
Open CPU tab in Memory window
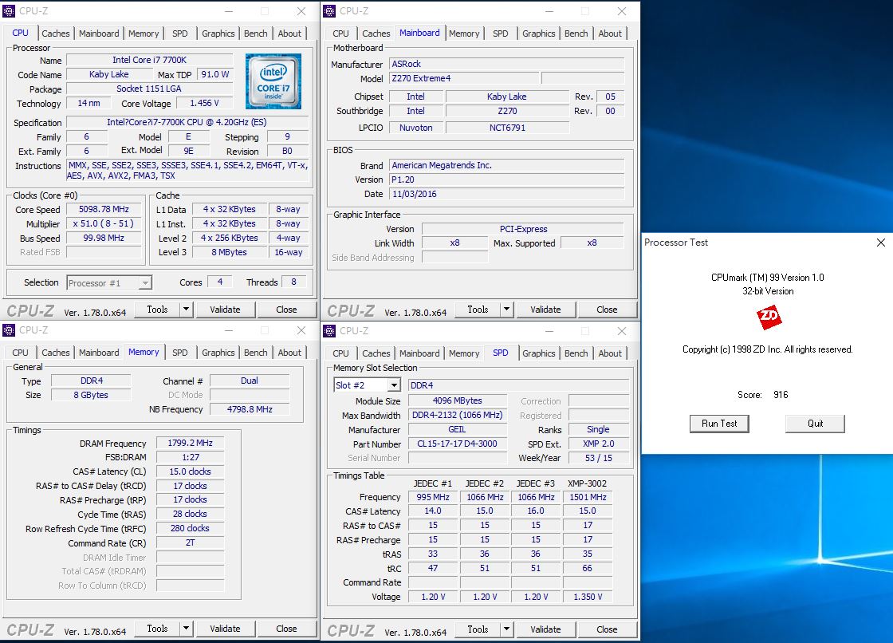pos(21,353)
